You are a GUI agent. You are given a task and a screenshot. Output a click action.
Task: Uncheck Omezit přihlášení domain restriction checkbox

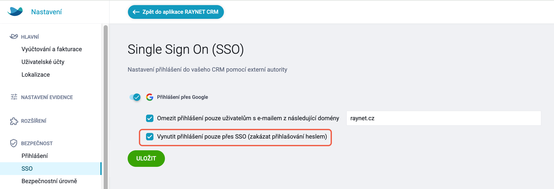tap(150, 118)
